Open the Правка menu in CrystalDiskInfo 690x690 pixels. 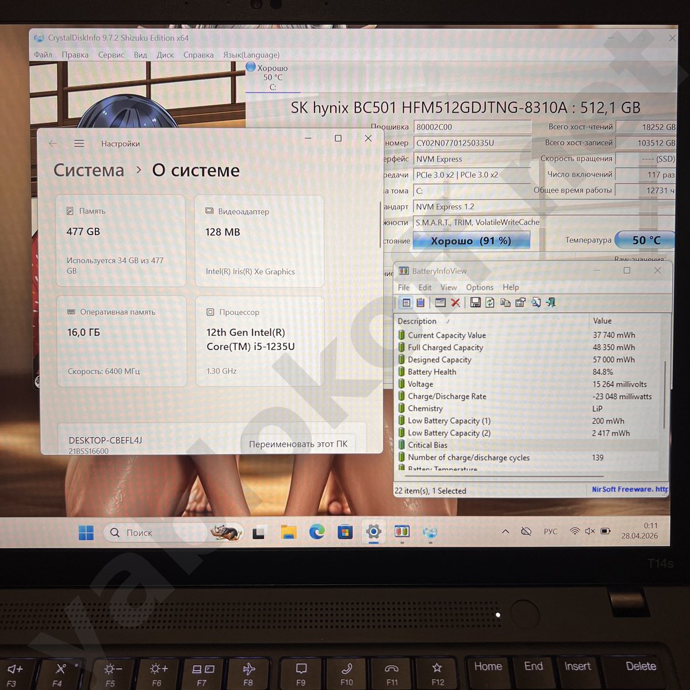point(75,55)
